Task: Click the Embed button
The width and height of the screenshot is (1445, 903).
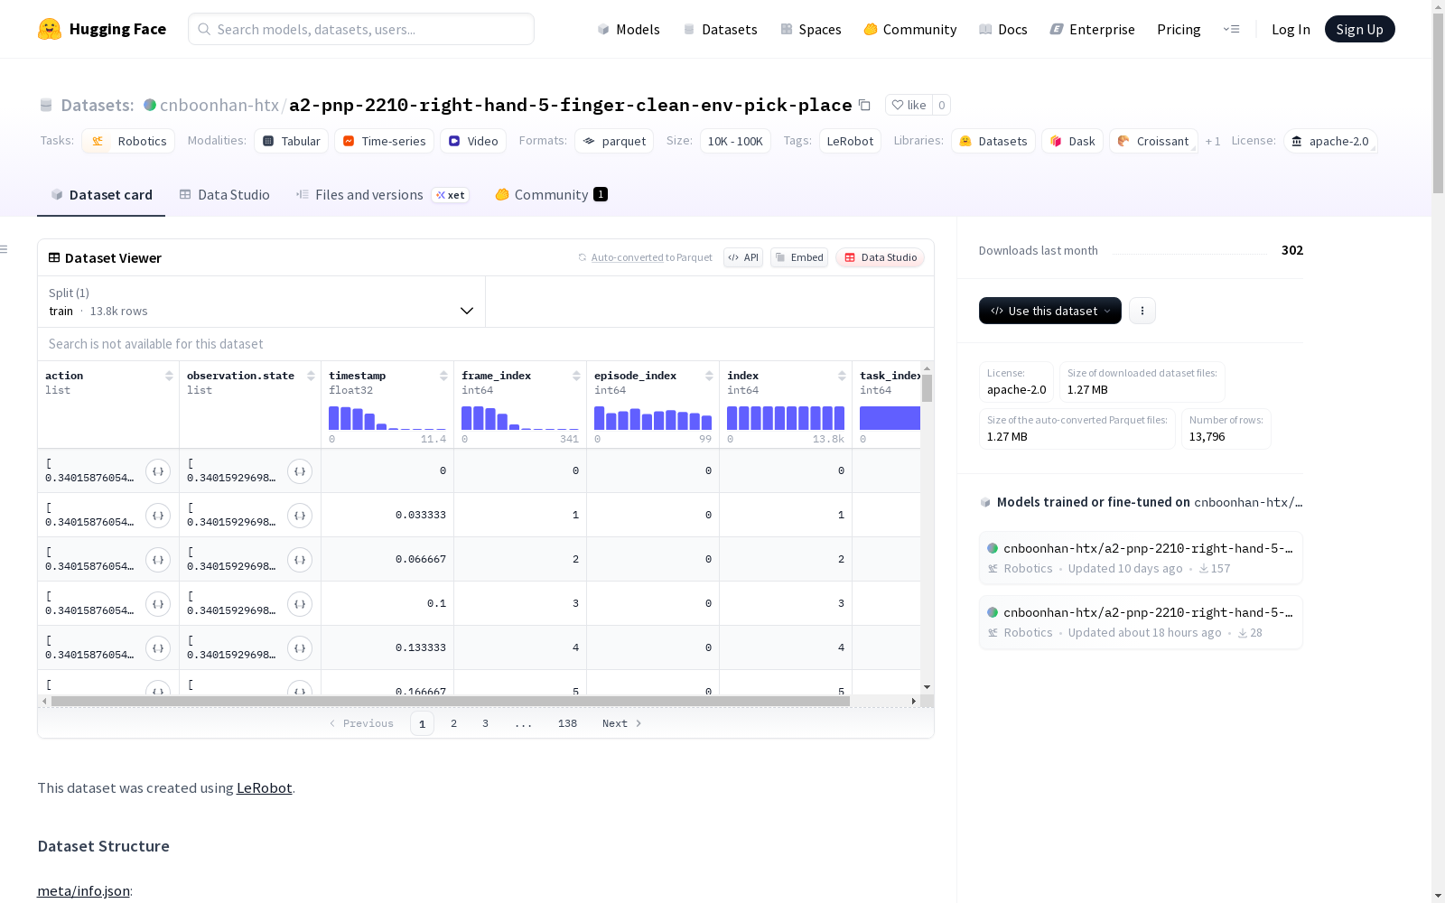Action: tap(799, 257)
